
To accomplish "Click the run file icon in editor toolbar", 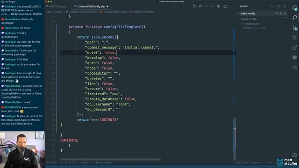I will tap(219, 7).
